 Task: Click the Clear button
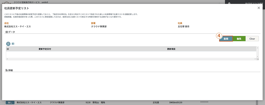coord(252,39)
